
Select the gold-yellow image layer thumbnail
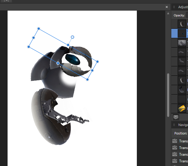tap(182, 108)
